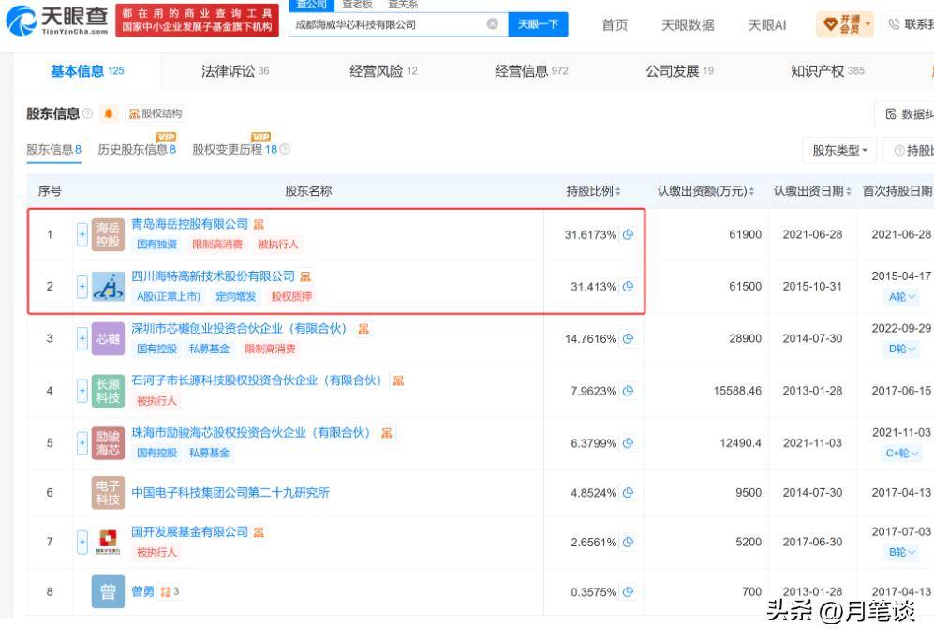Click structure icon beside 四川海特高新技术股份有限公司

pos(305,276)
